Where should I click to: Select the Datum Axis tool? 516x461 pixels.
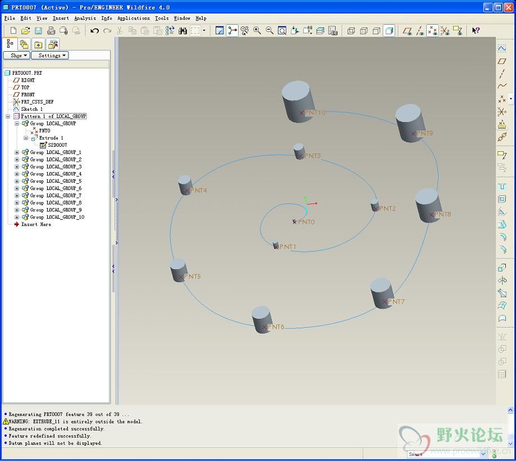click(502, 74)
